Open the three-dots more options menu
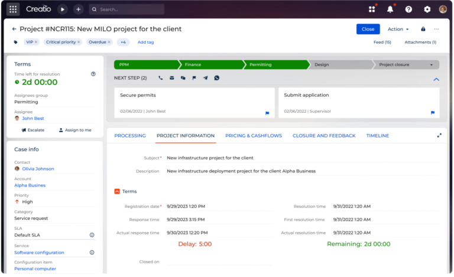Screen dimensions: 454x277 tap(436, 29)
